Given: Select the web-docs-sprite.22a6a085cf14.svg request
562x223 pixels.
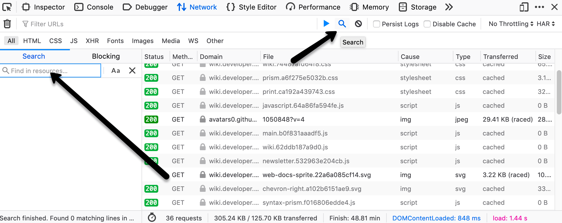Looking at the screenshot, I should point(348,175).
